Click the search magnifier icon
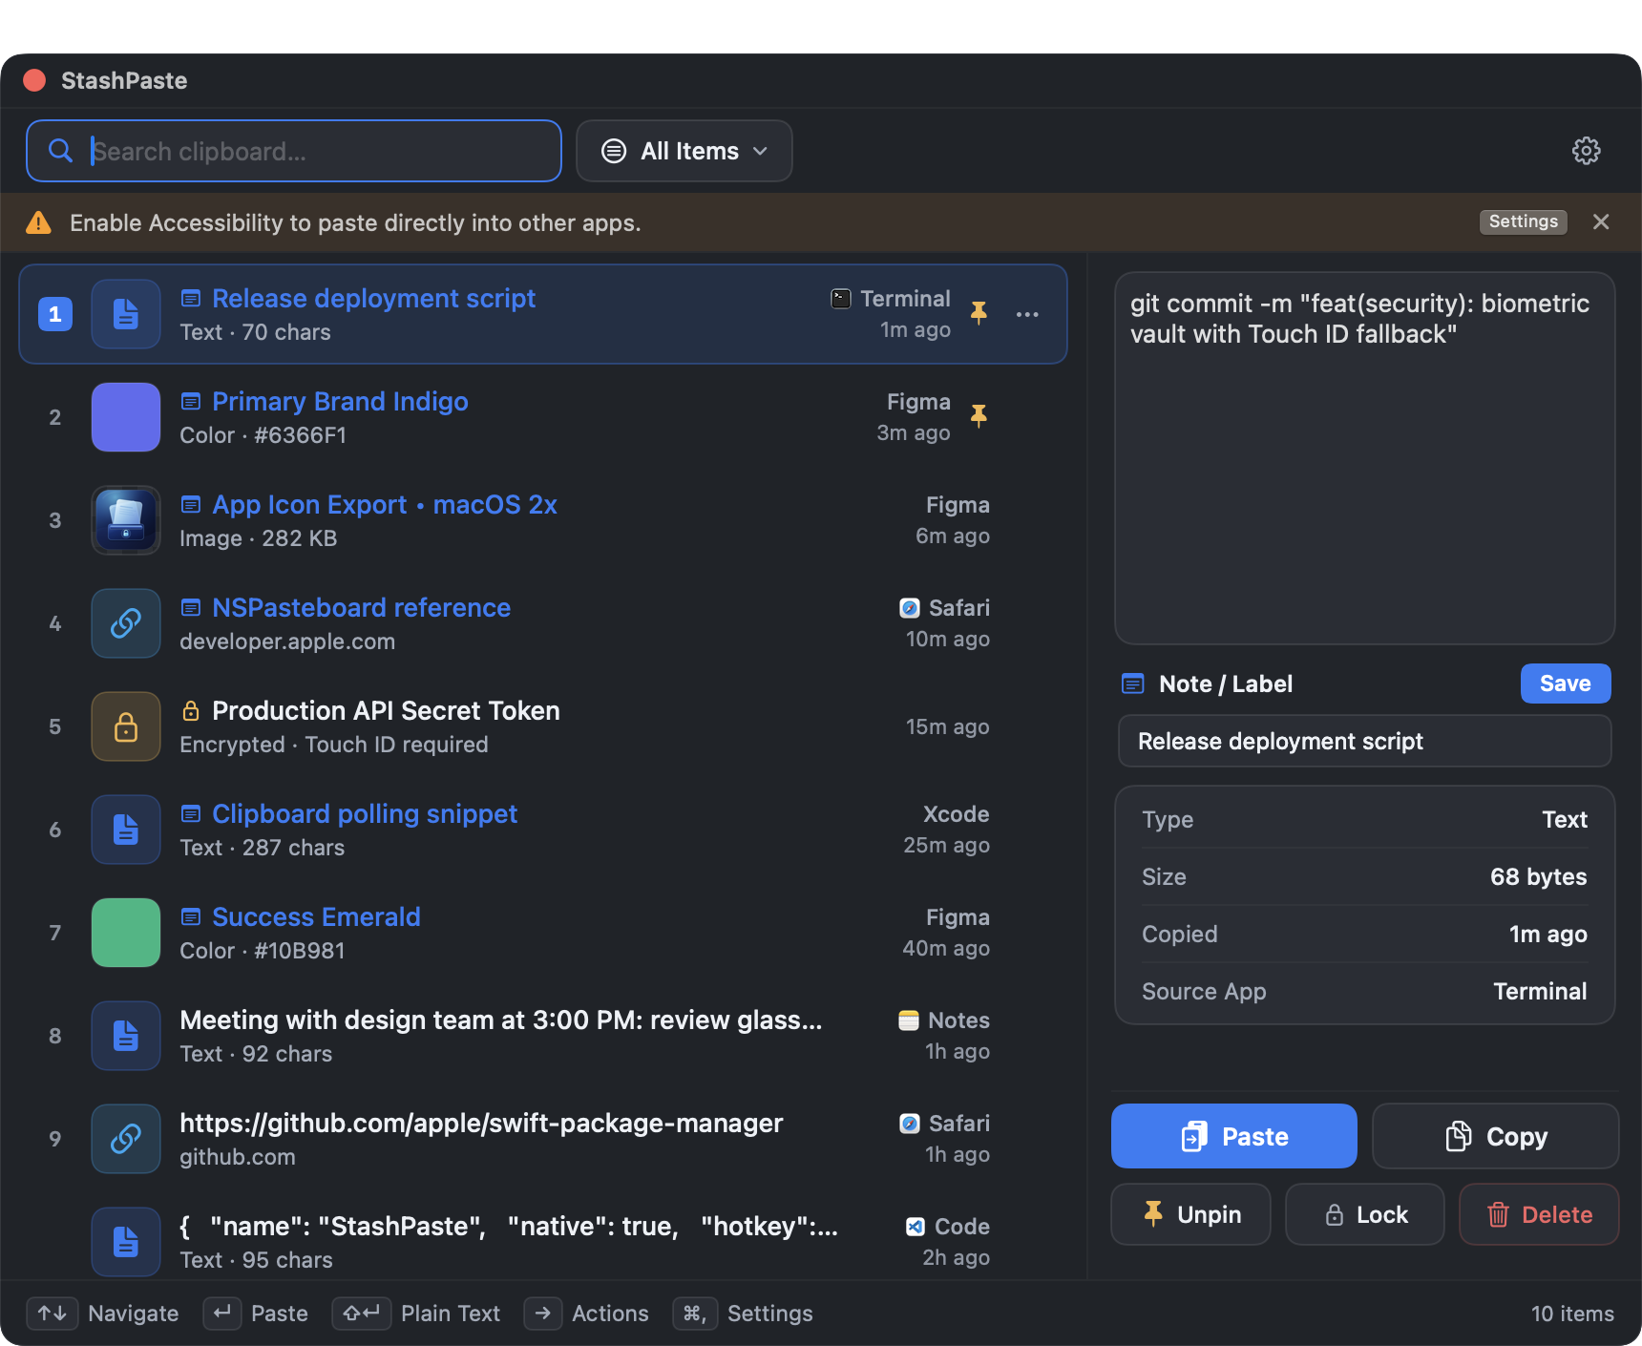Screen dimensions: 1642x1346 click(x=60, y=151)
